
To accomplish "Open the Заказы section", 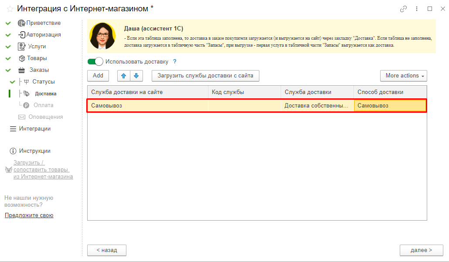I will 39,70.
